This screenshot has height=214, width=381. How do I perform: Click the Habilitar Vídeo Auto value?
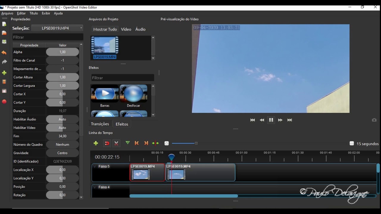point(63,128)
